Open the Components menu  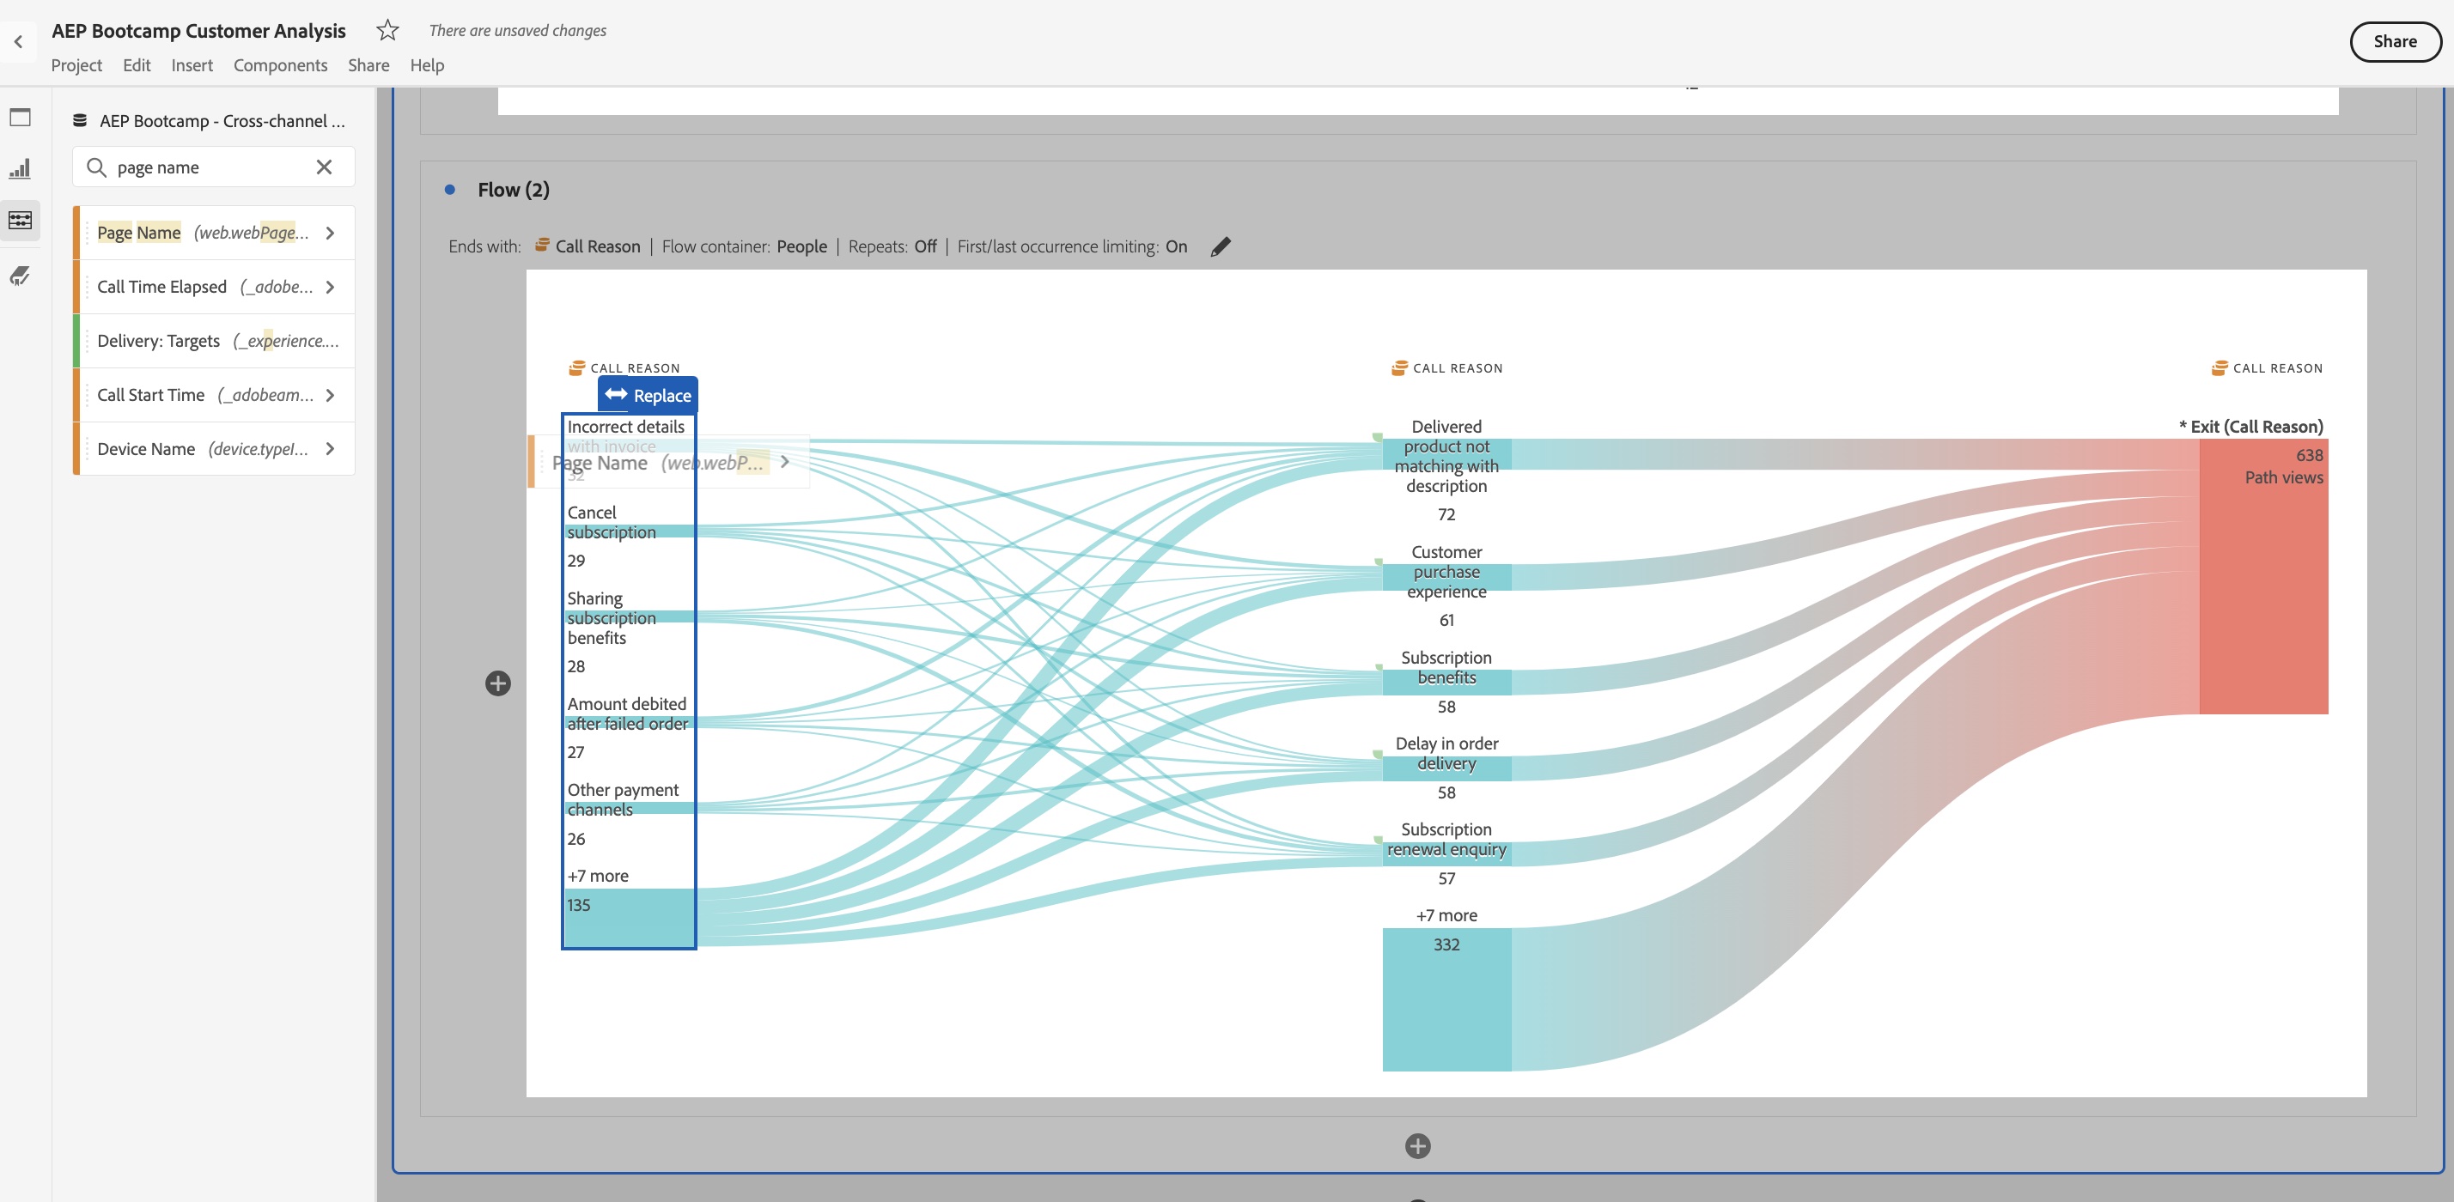coord(280,64)
